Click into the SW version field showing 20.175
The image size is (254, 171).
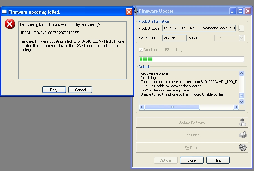174,38
